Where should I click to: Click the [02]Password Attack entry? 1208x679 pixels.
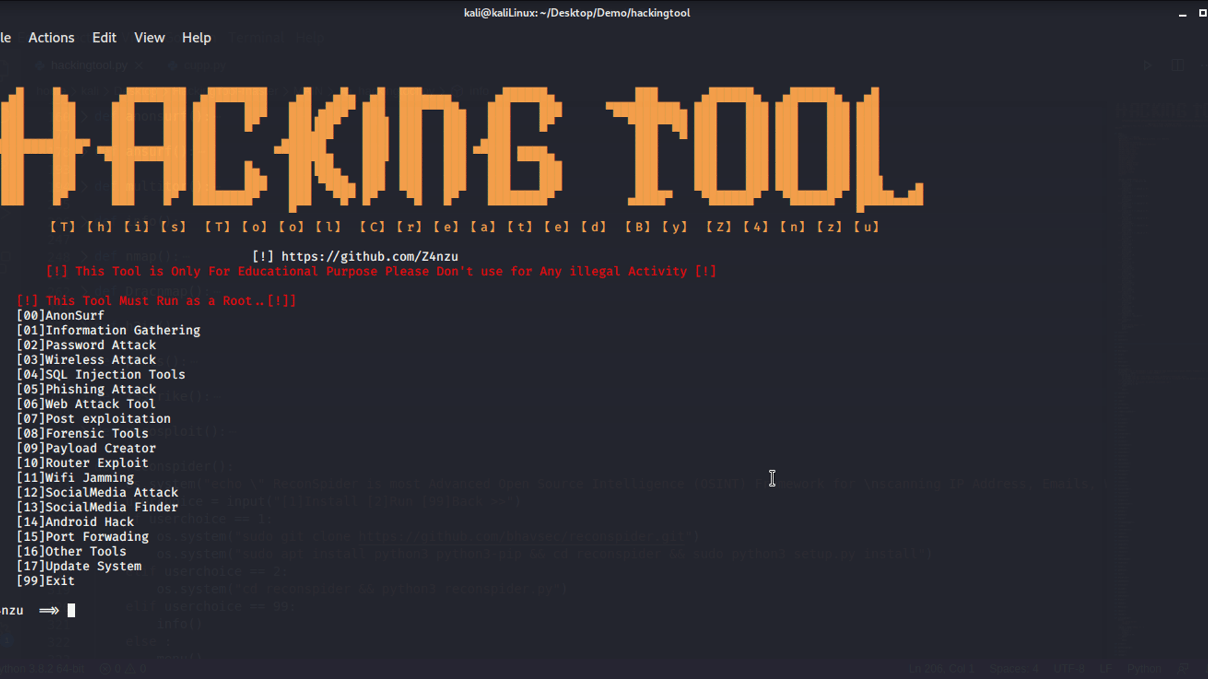[x=86, y=345]
